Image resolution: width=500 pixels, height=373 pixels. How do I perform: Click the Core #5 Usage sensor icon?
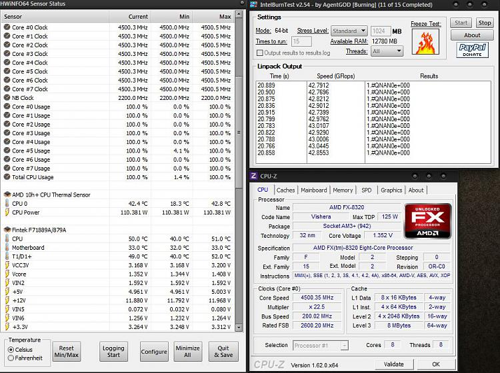coord(7,151)
